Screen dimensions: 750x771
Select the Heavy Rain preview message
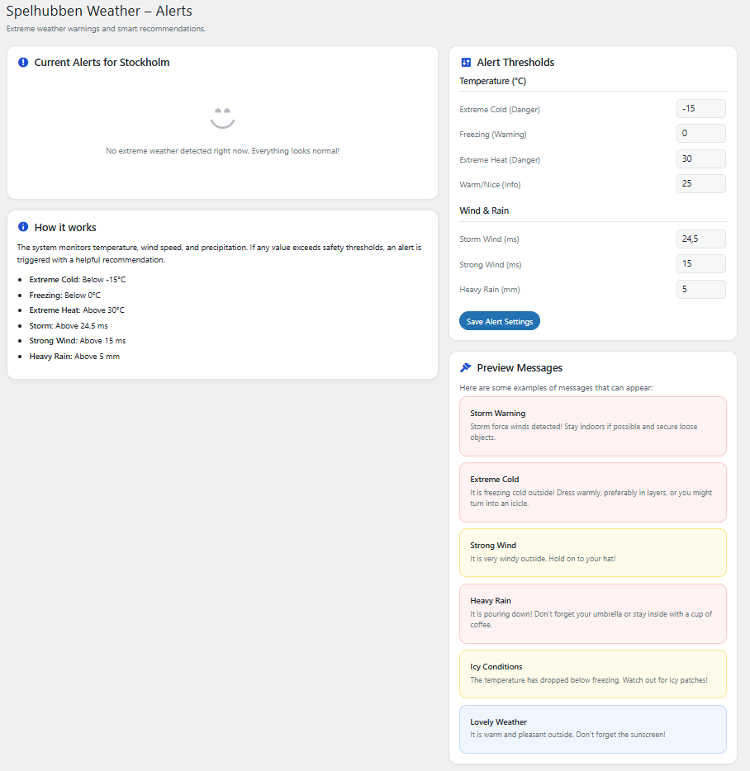click(x=592, y=613)
